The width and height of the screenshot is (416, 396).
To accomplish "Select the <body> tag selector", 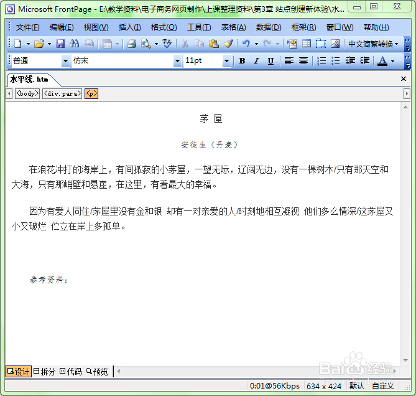I will point(27,93).
